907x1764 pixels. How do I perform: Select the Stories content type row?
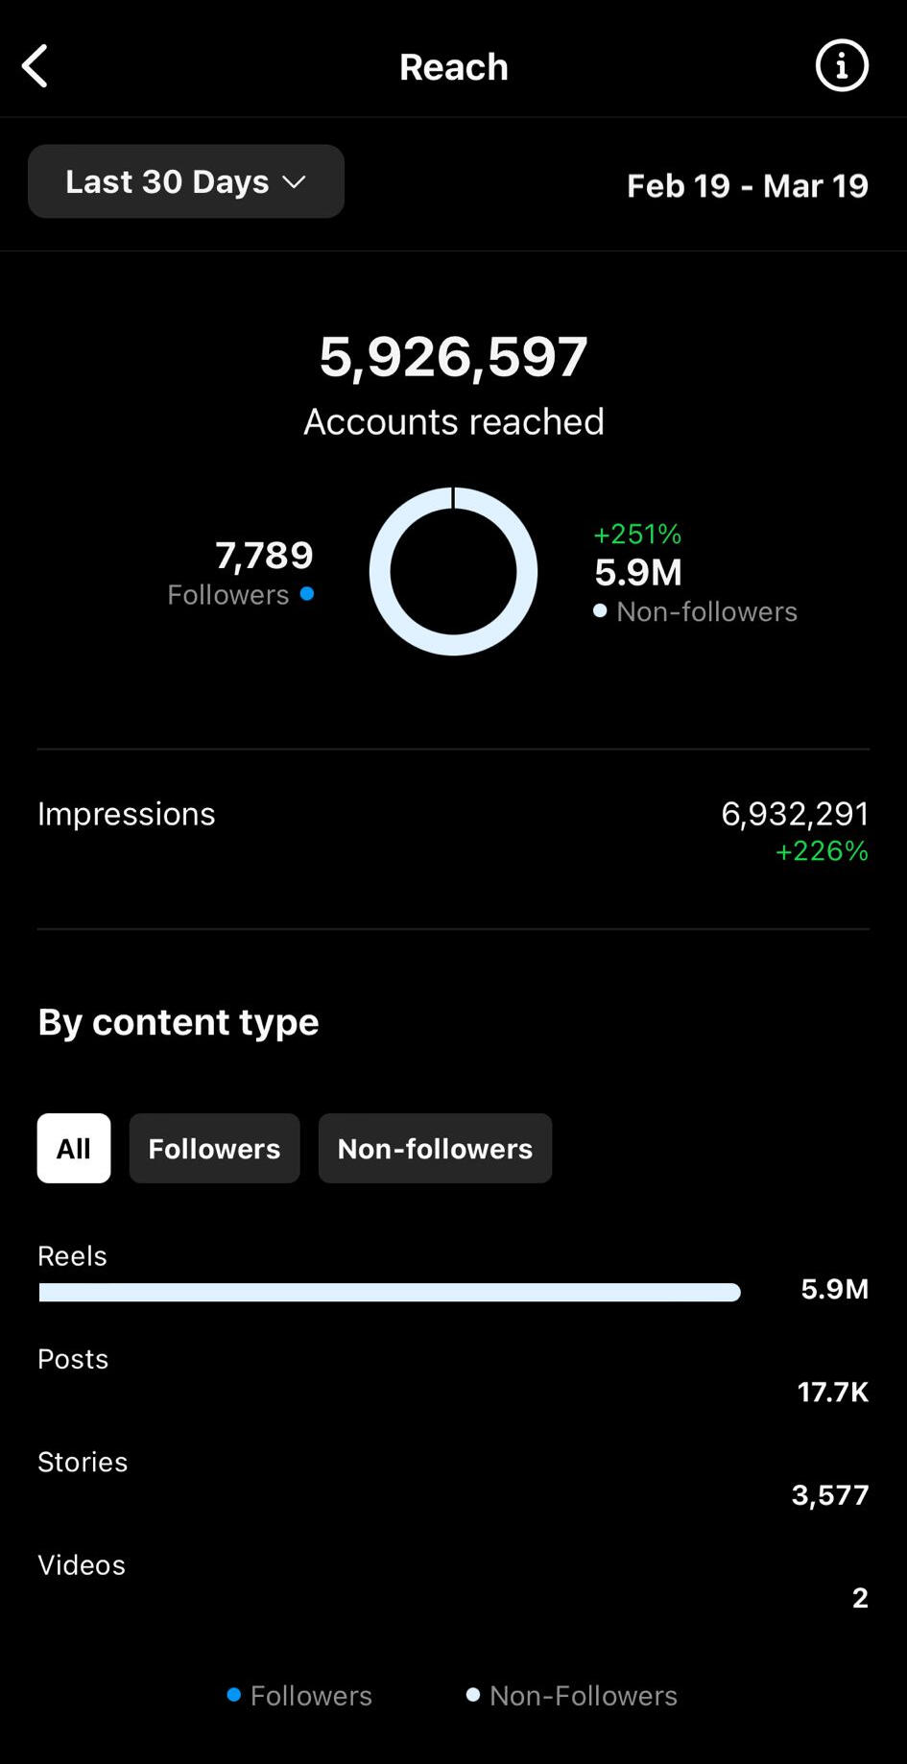click(453, 1479)
